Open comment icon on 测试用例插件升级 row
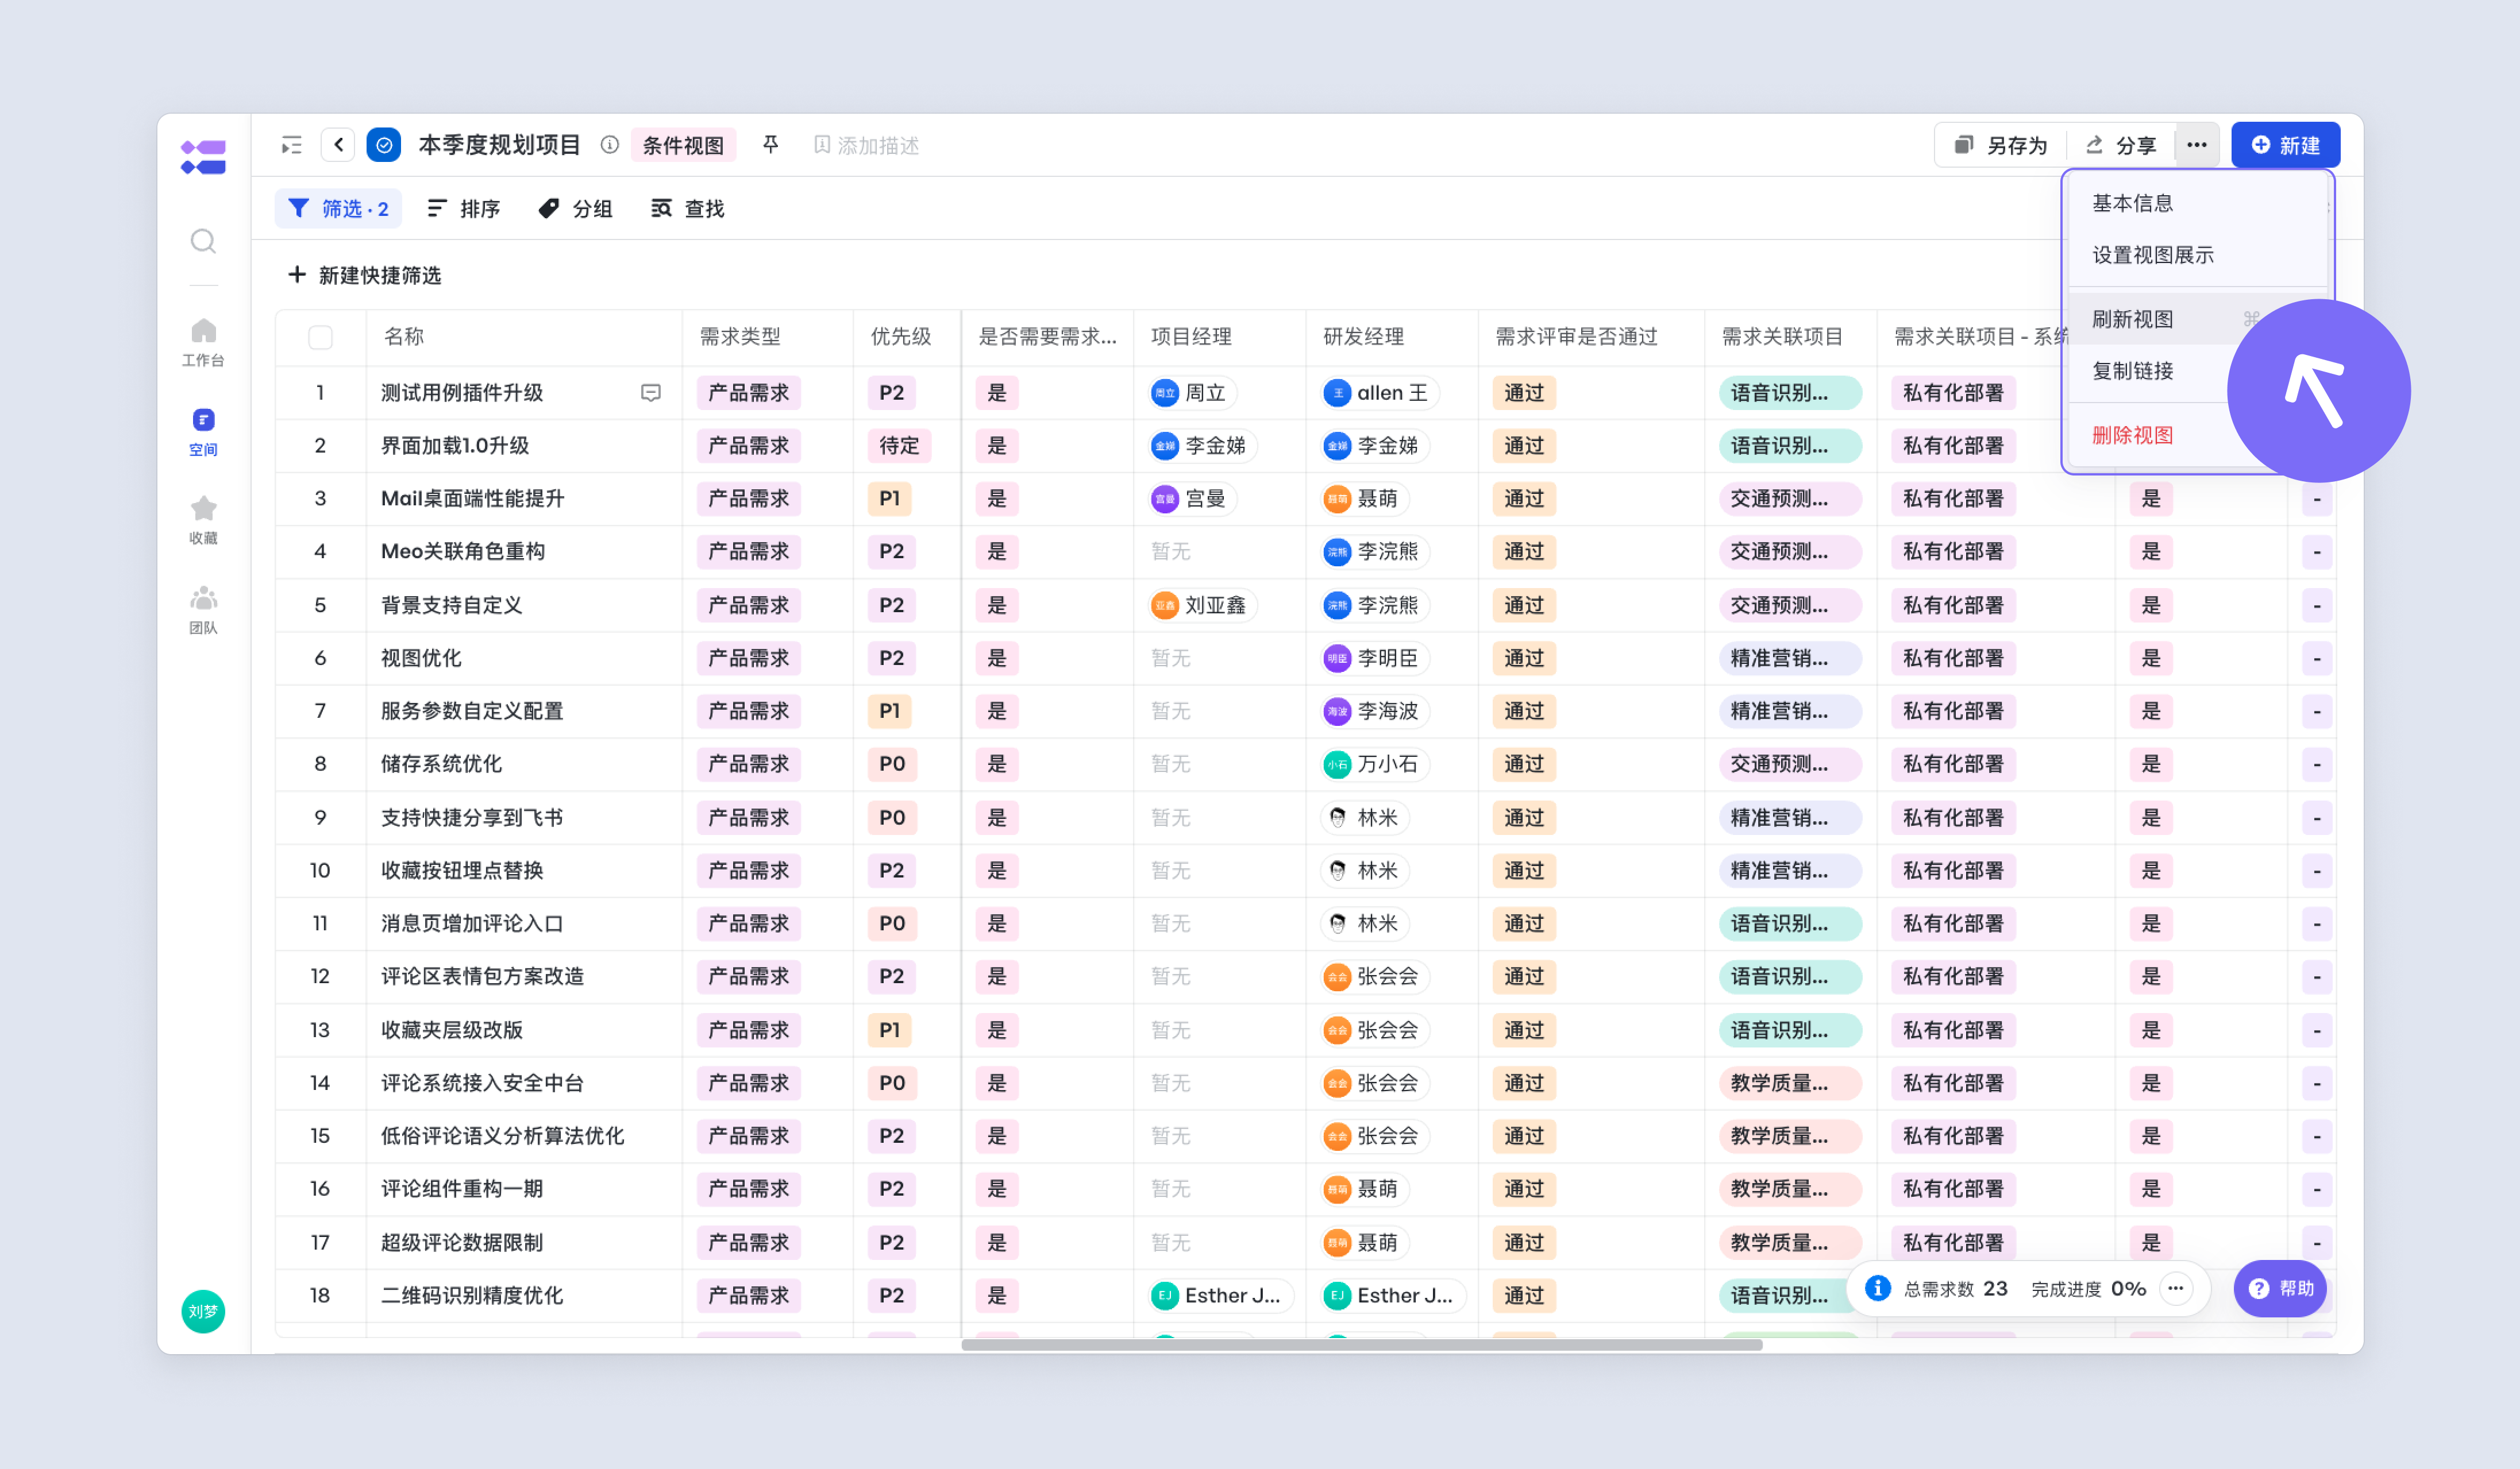 tap(650, 393)
